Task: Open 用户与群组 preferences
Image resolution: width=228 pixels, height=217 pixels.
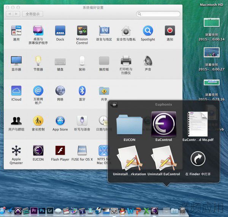Action: pyautogui.click(x=16, y=121)
